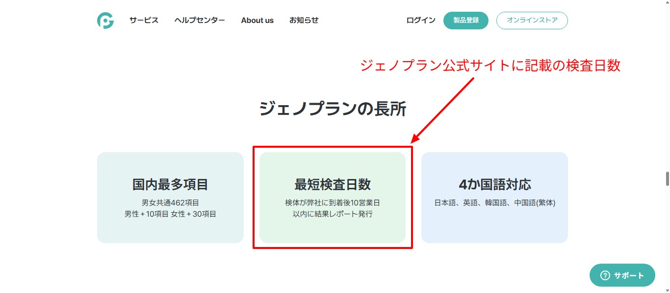Open the お知らせ section
Viewport: 670px width, 293px height.
304,20
